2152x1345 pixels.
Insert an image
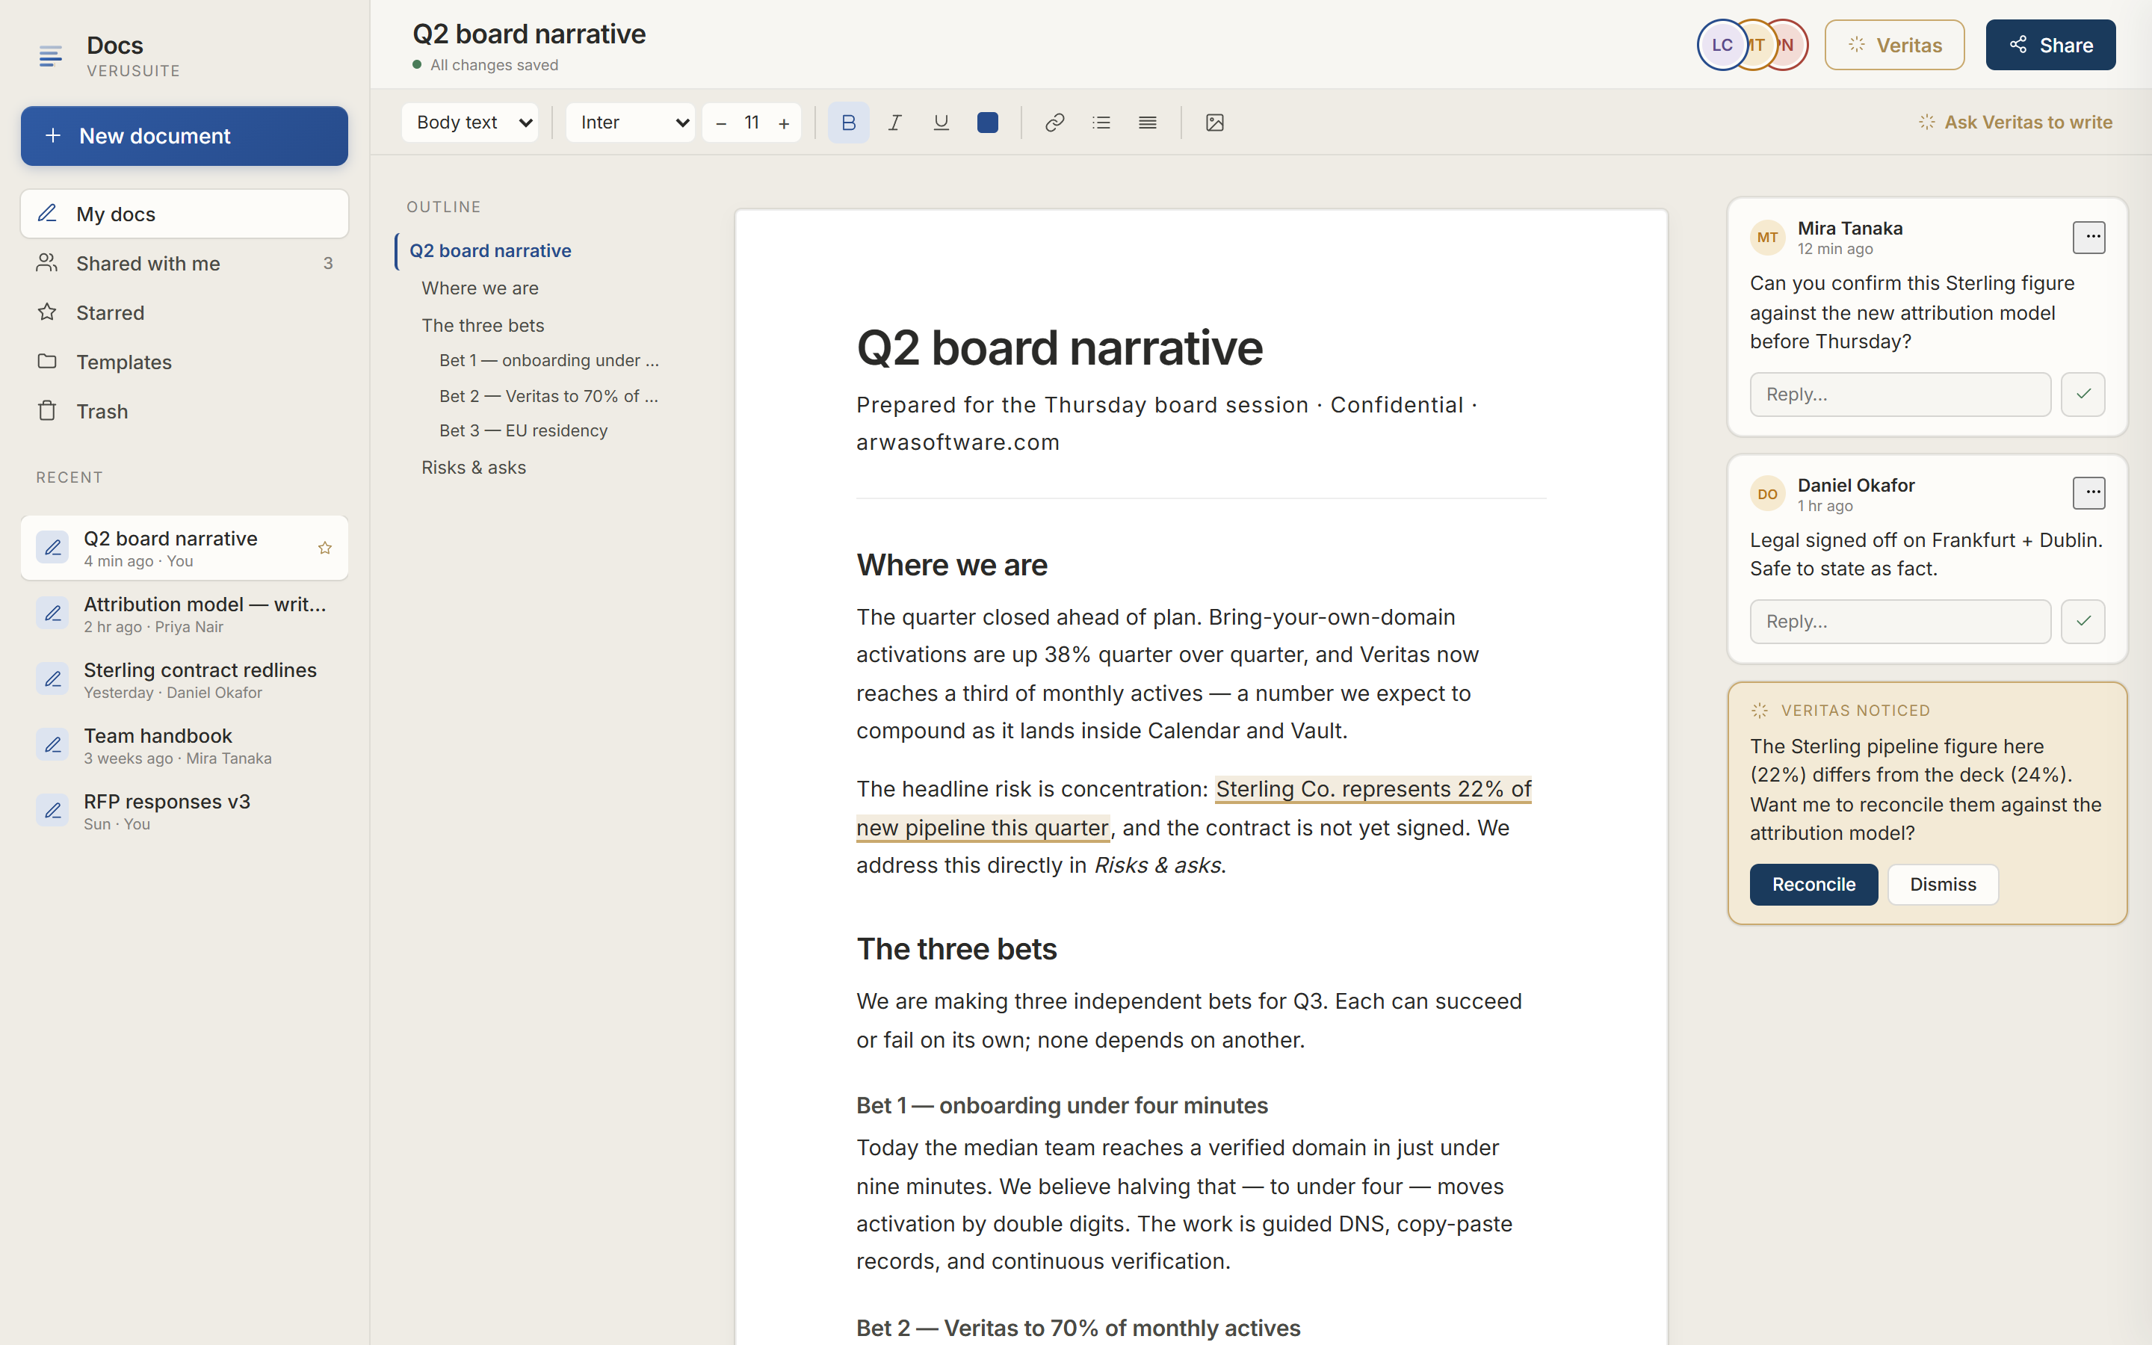[x=1215, y=123]
